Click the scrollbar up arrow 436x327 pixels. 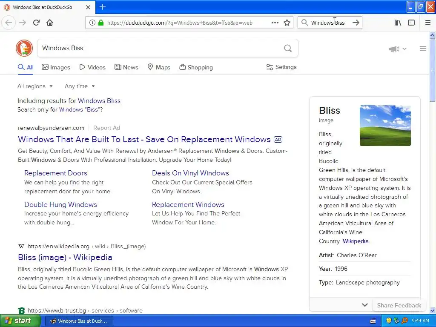[x=432, y=35]
